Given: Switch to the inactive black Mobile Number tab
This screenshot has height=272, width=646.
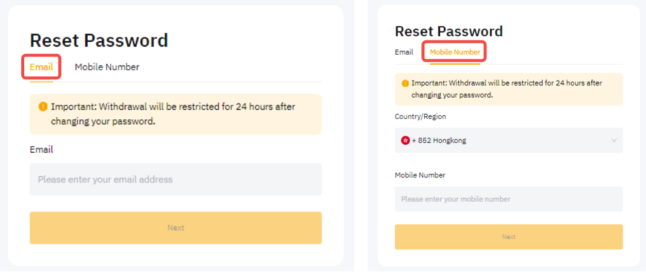Looking at the screenshot, I should (x=107, y=67).
